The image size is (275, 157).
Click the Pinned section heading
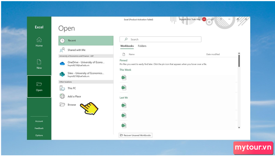pyautogui.click(x=123, y=61)
